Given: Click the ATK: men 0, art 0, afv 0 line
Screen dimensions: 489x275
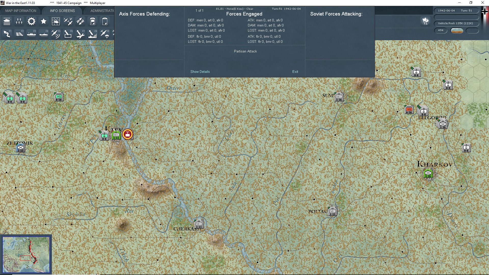Looking at the screenshot, I should pyautogui.click(x=265, y=20).
